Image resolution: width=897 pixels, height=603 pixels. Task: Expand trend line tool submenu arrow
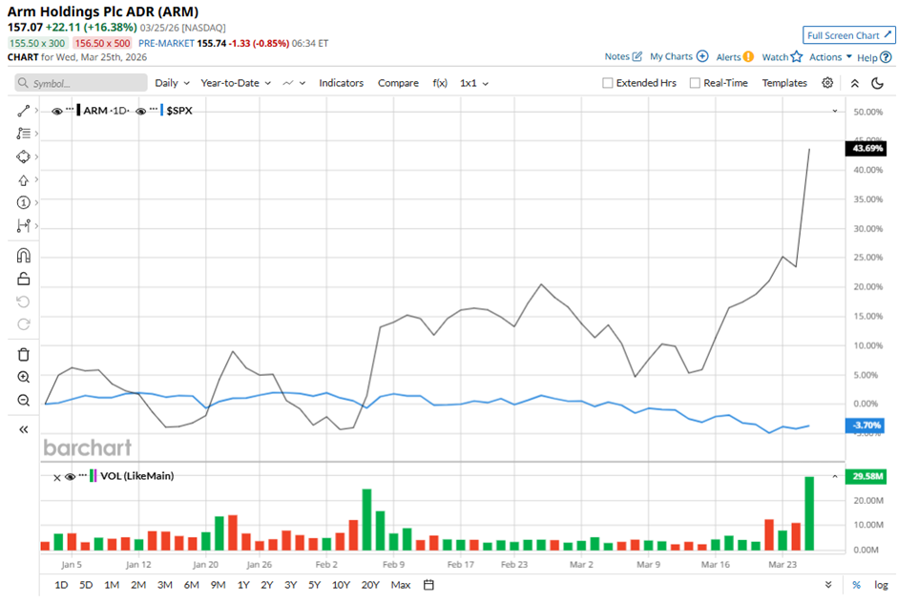click(x=36, y=111)
